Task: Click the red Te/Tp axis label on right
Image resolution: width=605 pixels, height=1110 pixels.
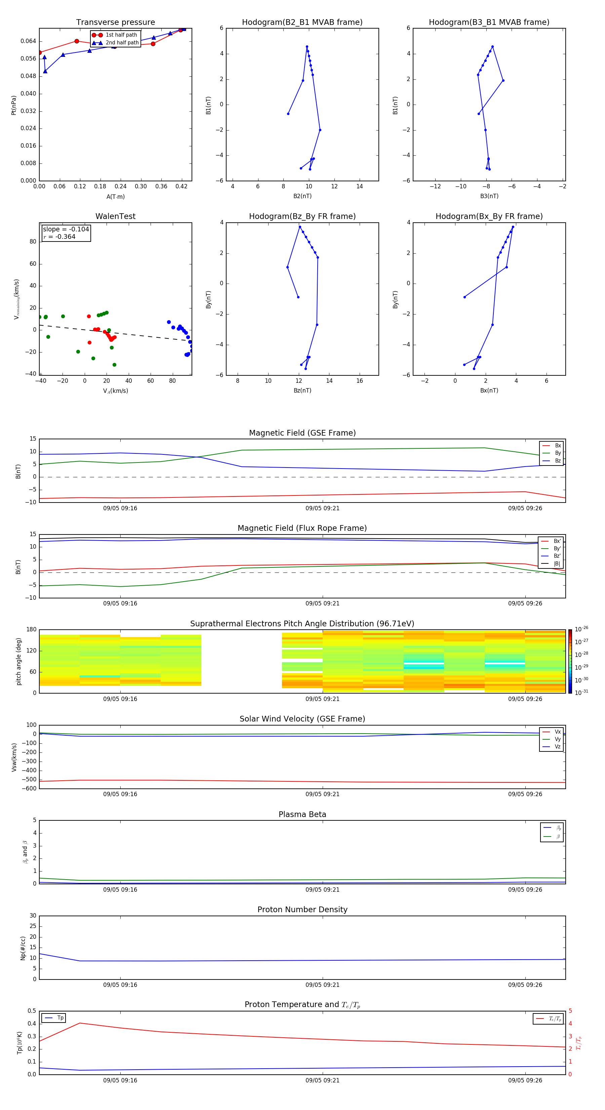Action: pos(578,1043)
